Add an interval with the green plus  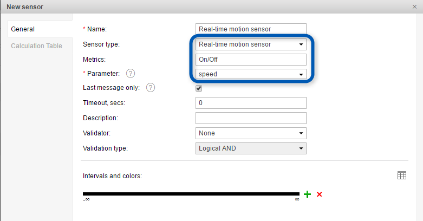point(307,194)
